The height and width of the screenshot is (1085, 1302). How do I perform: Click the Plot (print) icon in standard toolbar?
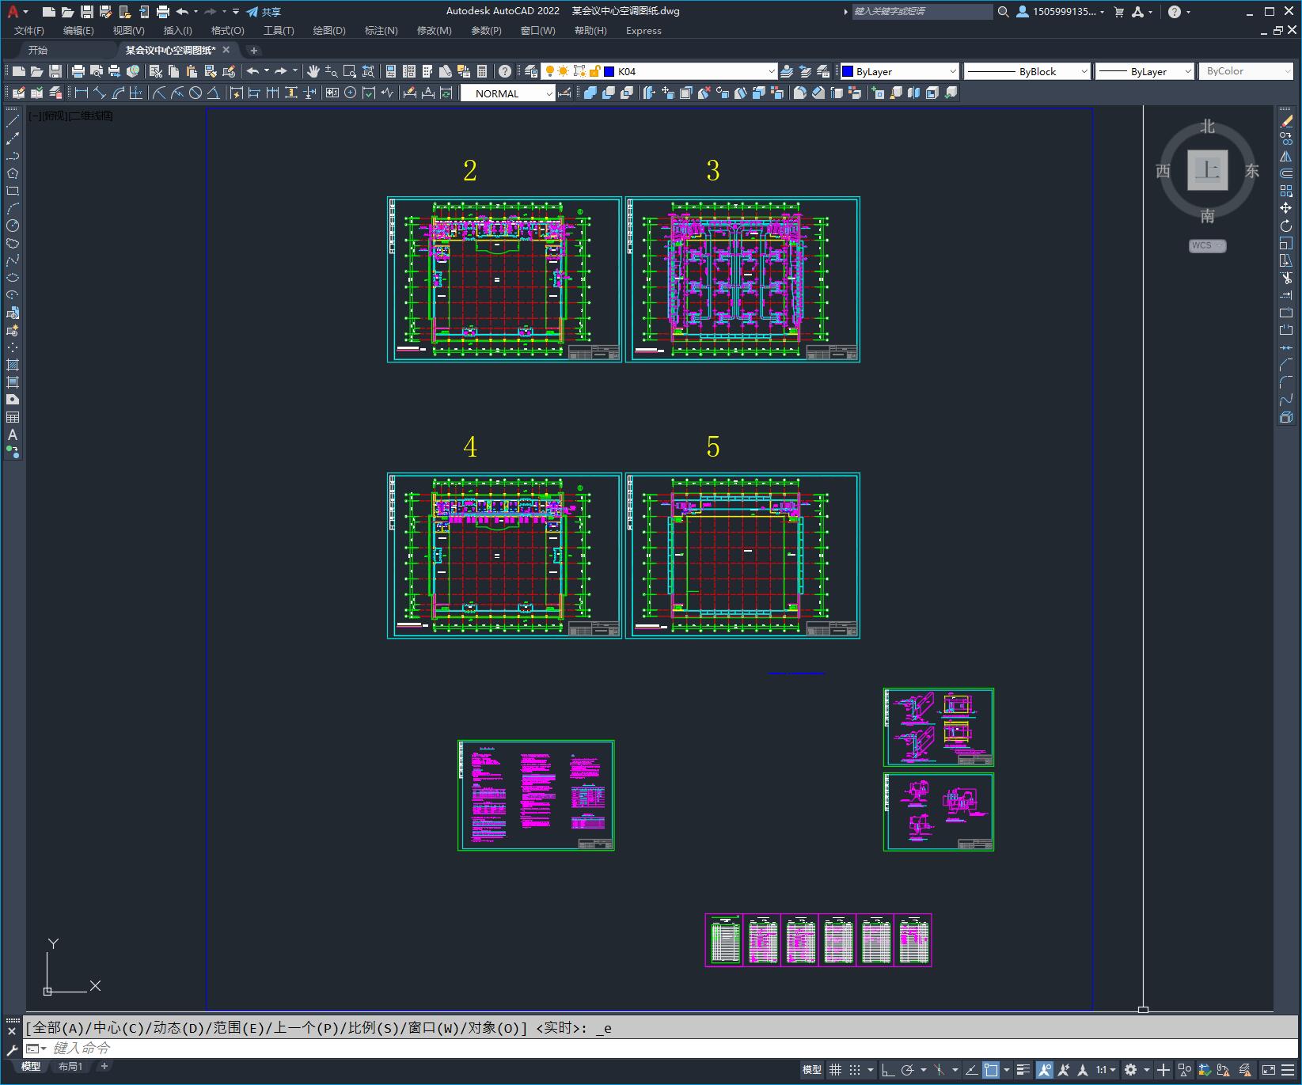pyautogui.click(x=78, y=71)
